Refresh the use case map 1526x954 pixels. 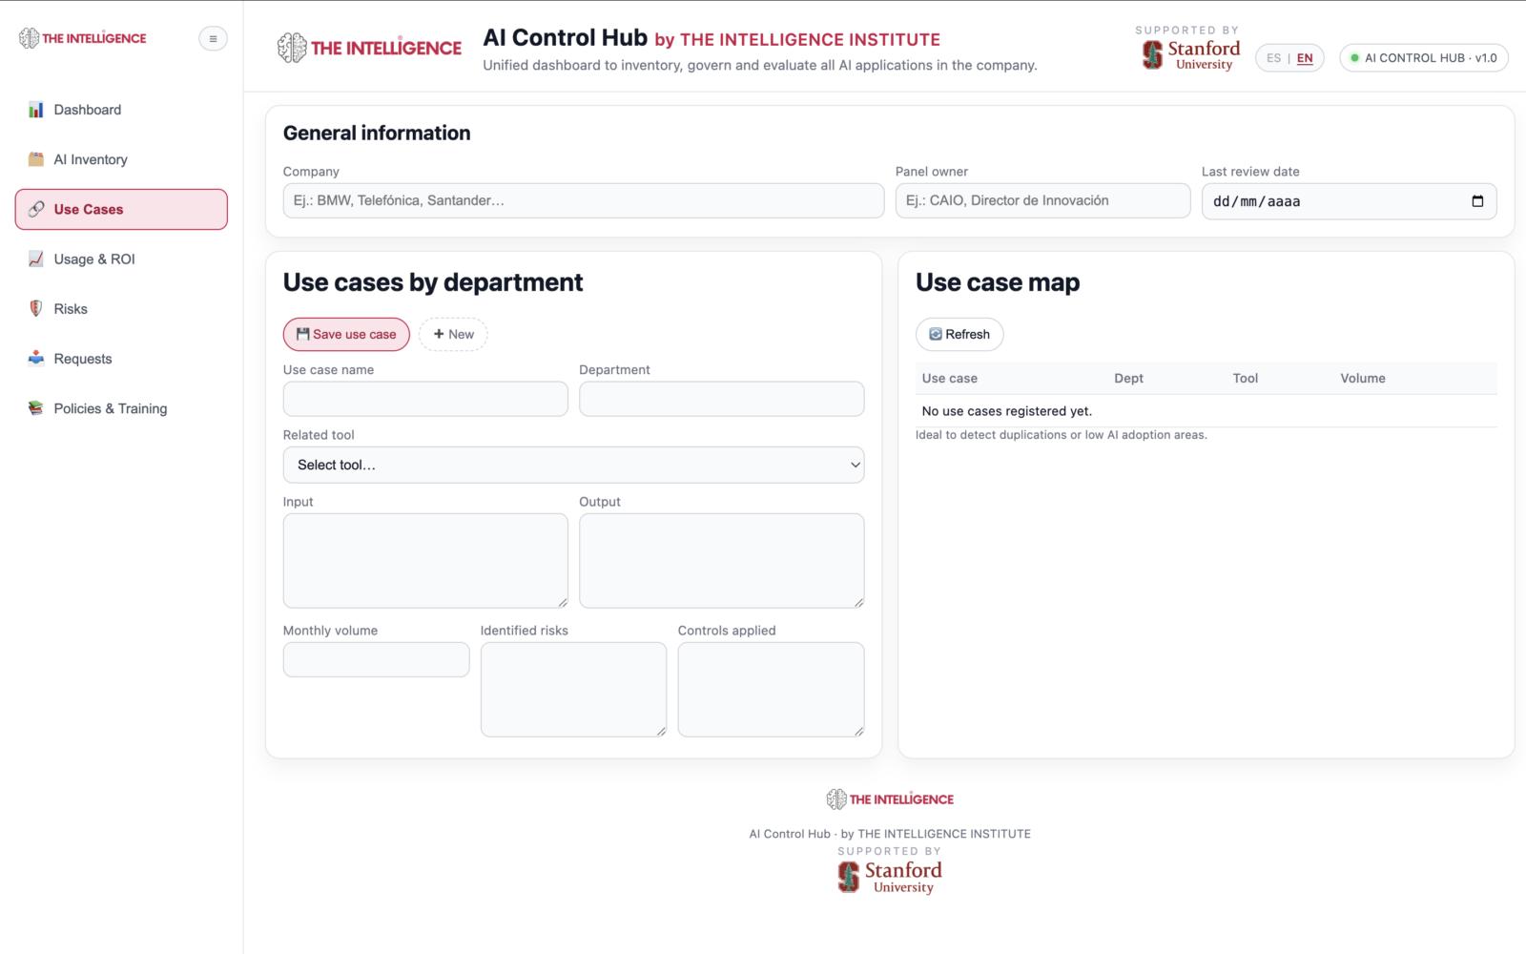959,334
